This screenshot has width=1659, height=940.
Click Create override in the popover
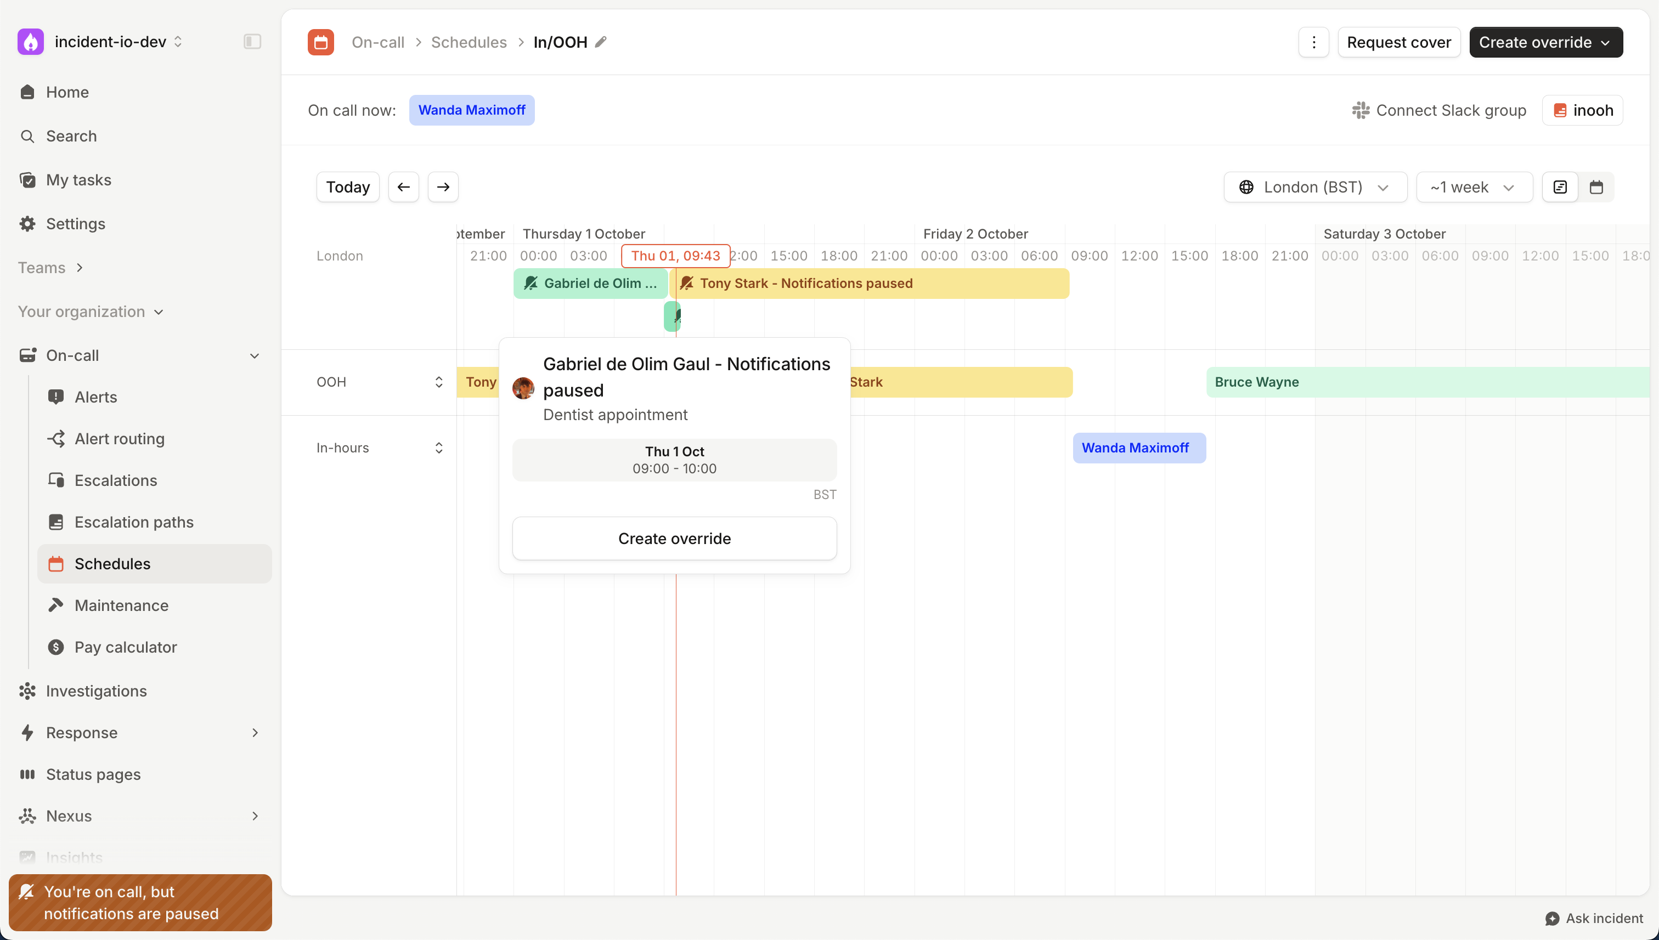[x=674, y=539]
